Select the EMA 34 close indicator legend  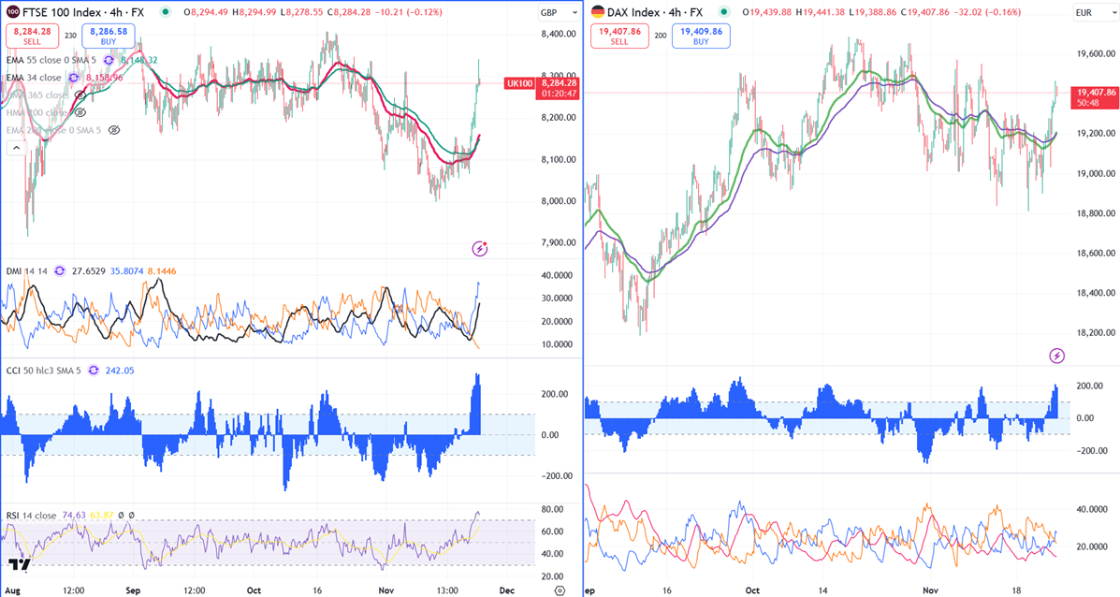coord(34,78)
